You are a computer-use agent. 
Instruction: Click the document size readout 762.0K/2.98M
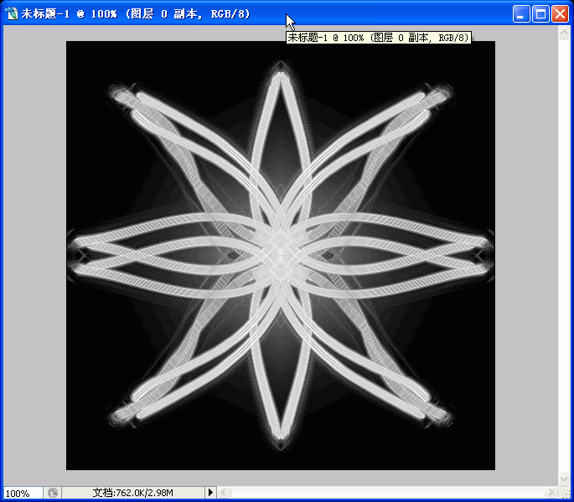132,493
